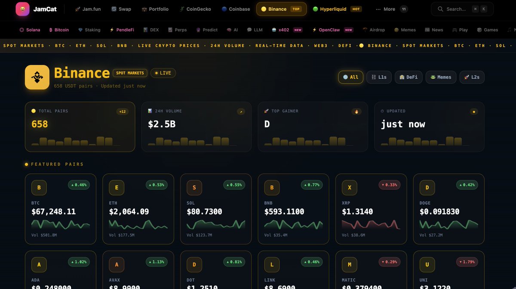The height and width of the screenshot is (289, 516).
Task: Click the UNI coin letter icon
Action: click(427, 265)
